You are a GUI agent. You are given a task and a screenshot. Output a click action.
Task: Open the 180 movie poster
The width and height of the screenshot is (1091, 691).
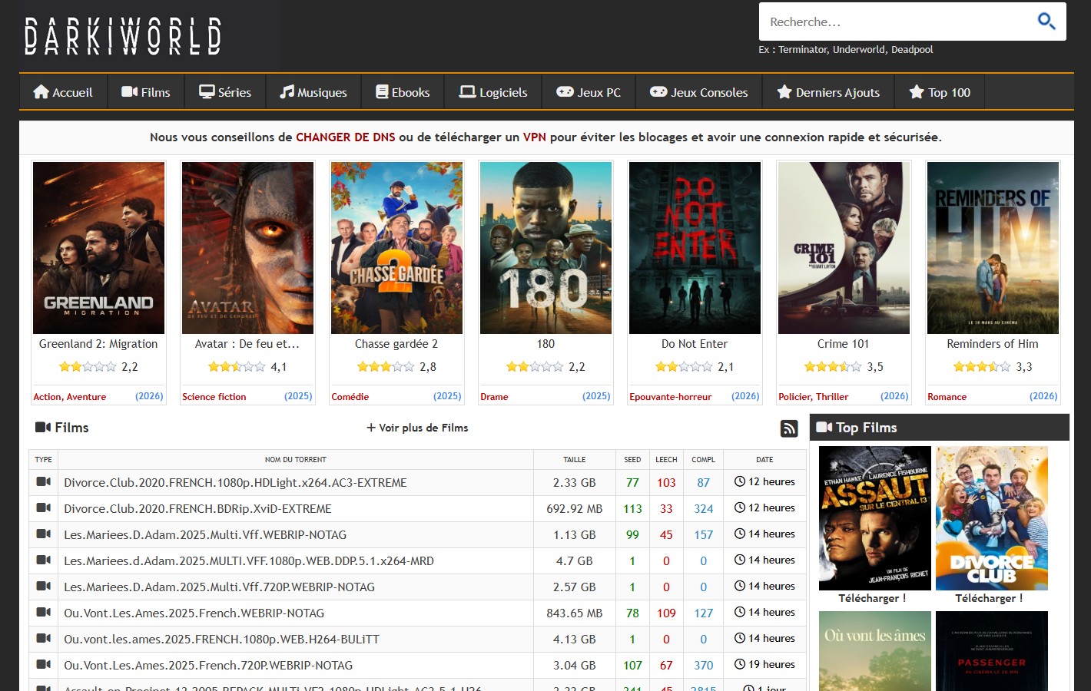pyautogui.click(x=545, y=248)
